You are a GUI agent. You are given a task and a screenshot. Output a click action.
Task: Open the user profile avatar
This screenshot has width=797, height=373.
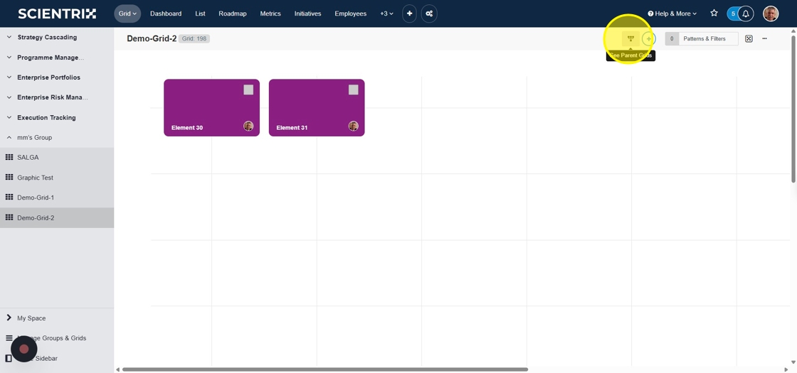771,13
